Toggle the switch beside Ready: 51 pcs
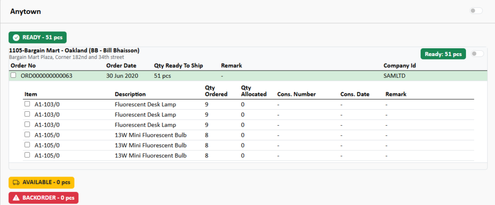The image size is (495, 205). pos(477,54)
